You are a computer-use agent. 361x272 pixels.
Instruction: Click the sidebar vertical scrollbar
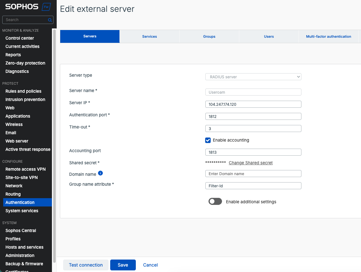pyautogui.click(x=54, y=146)
